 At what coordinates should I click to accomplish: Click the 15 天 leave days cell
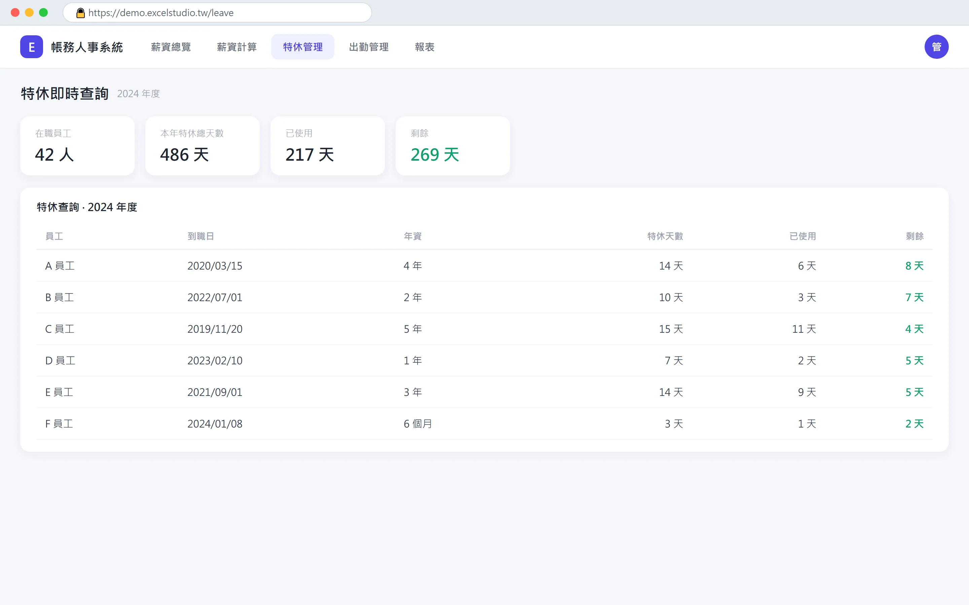671,329
